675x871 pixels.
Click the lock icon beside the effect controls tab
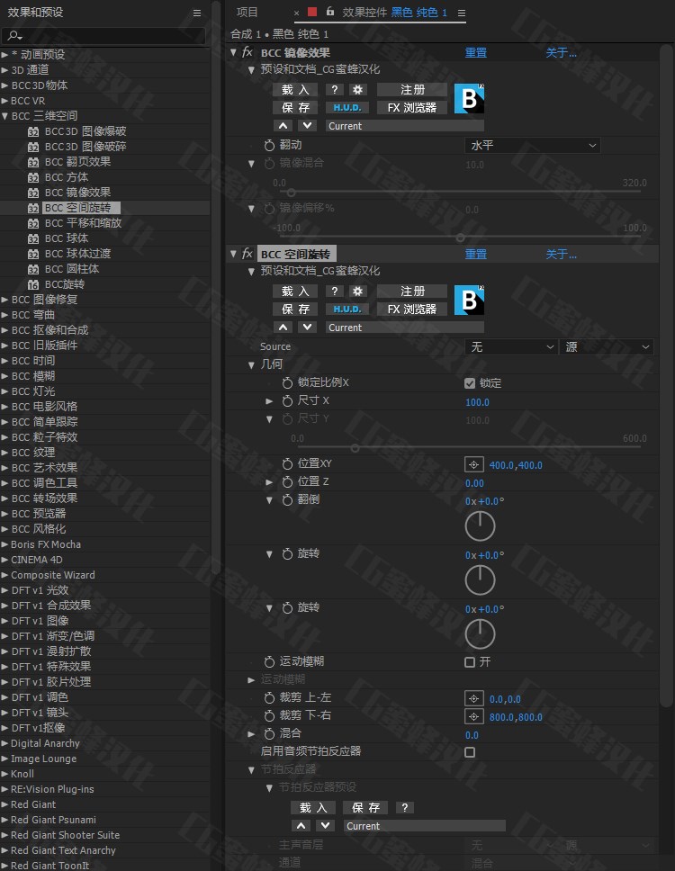pos(330,11)
